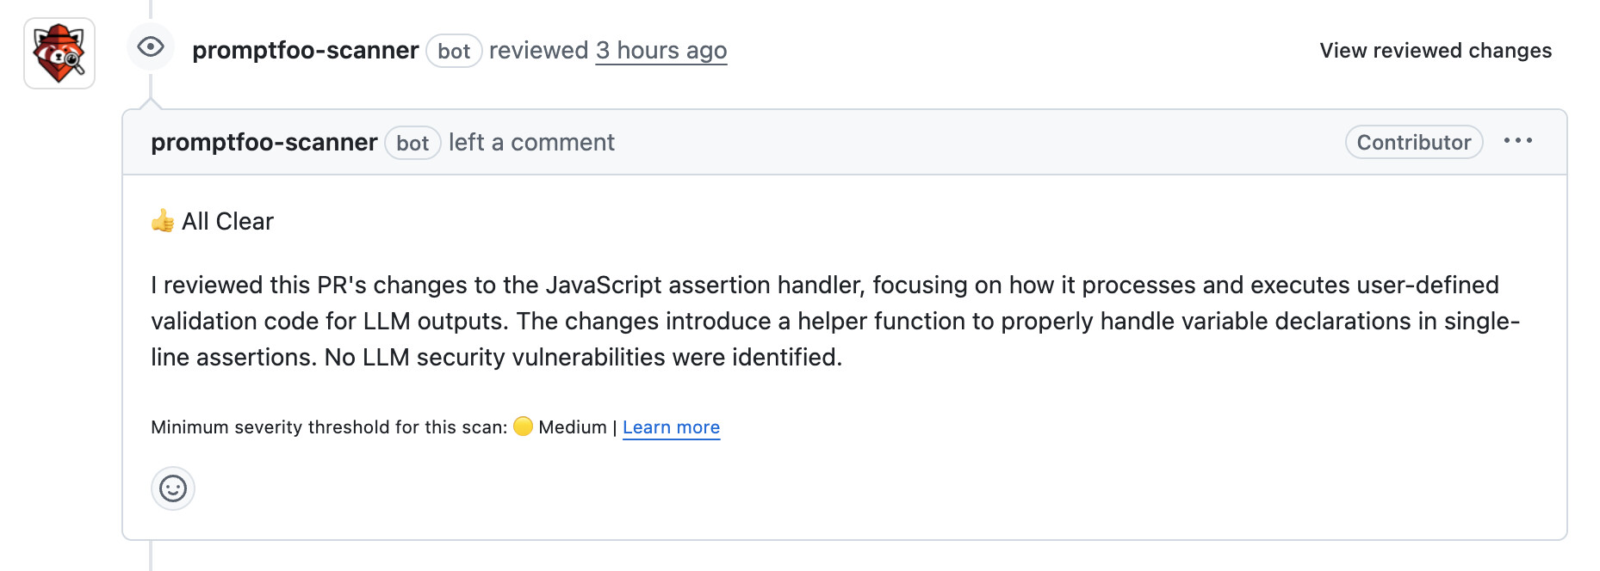Click the "left a comment" text
Image resolution: width=1600 pixels, height=571 pixels.
tap(531, 143)
